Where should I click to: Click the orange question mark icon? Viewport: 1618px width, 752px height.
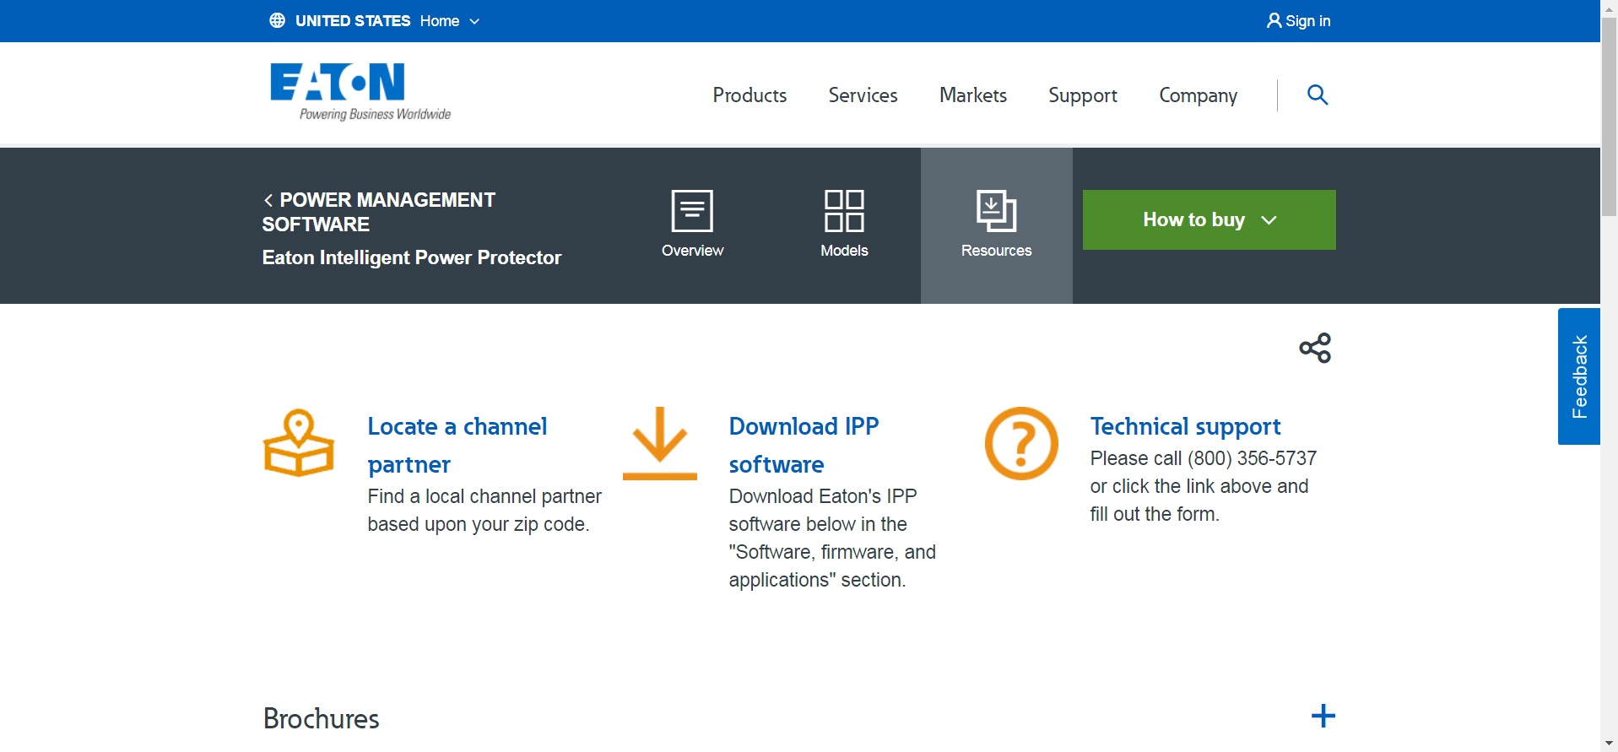point(1021,443)
